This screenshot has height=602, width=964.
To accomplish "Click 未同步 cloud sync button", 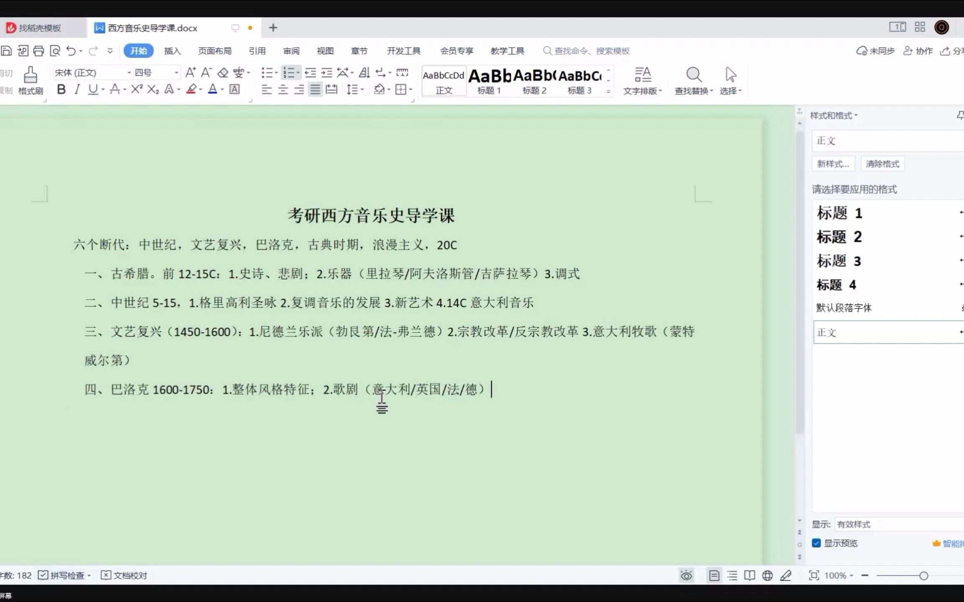I will [875, 51].
